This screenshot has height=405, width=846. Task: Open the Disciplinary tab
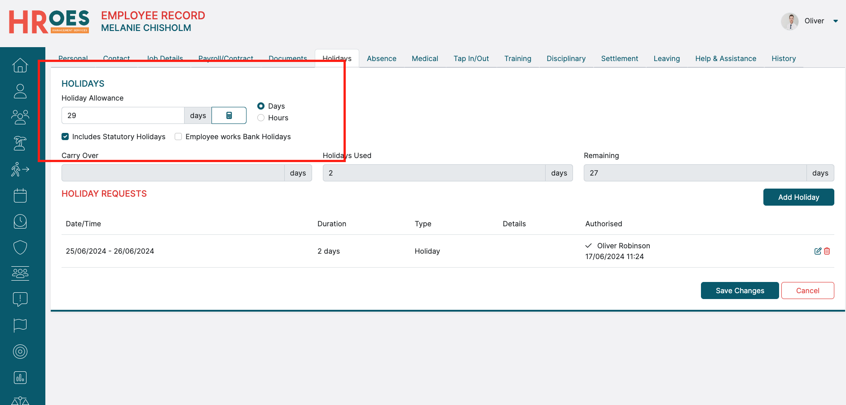(566, 58)
